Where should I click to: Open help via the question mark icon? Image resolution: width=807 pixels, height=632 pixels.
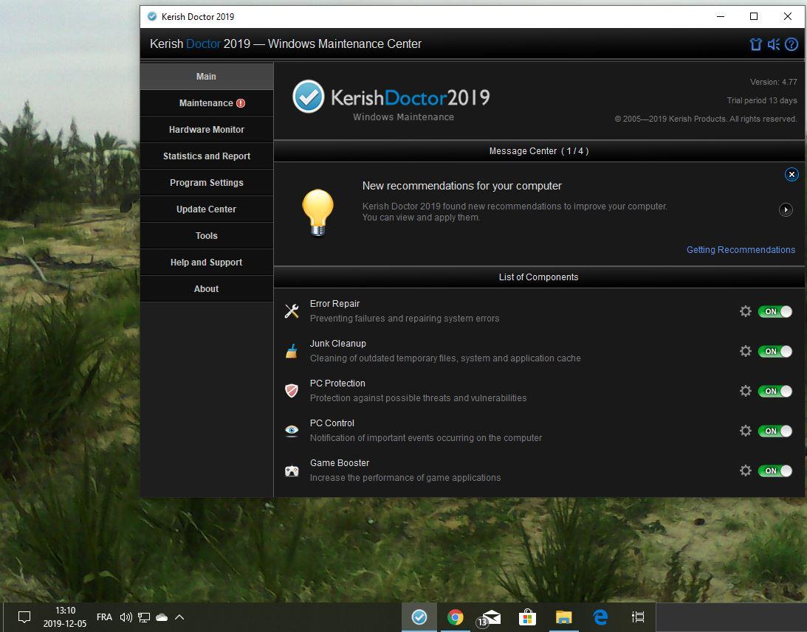pos(791,44)
